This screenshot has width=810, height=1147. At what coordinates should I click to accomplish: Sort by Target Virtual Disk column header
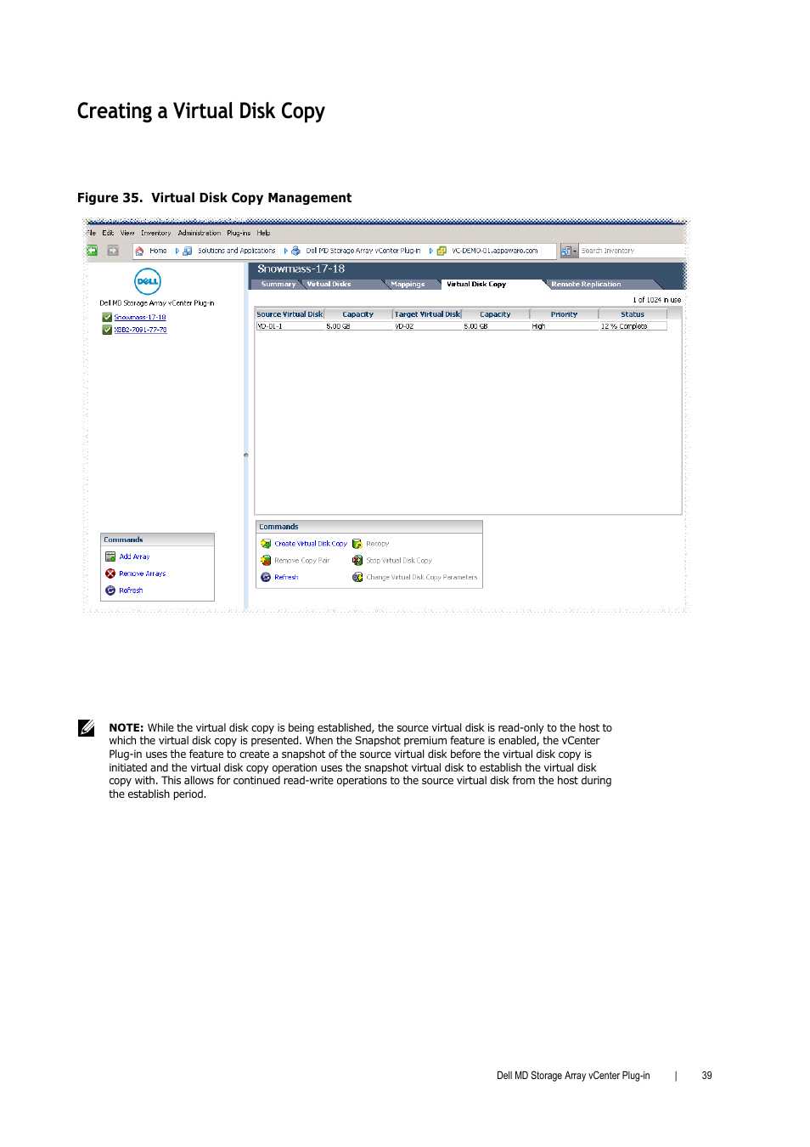[427, 314]
